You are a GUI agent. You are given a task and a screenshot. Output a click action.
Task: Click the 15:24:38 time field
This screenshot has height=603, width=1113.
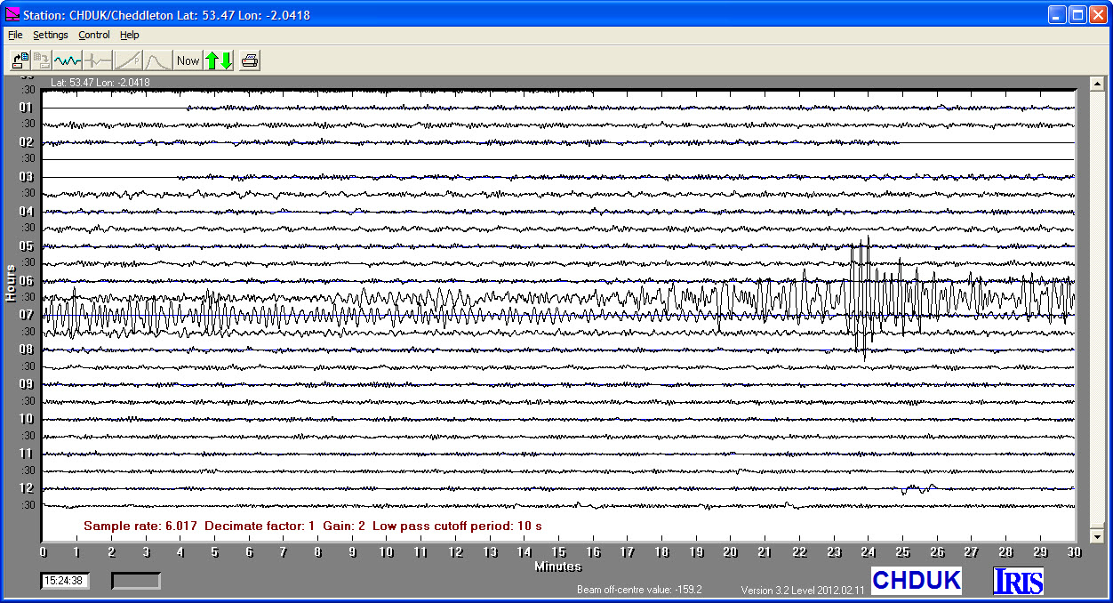coord(64,581)
